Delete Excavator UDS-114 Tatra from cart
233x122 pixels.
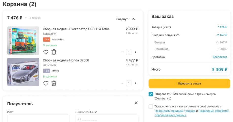coord(54,52)
